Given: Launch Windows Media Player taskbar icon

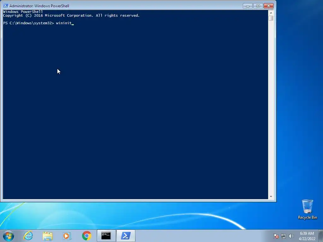Looking at the screenshot, I should click(x=67, y=236).
